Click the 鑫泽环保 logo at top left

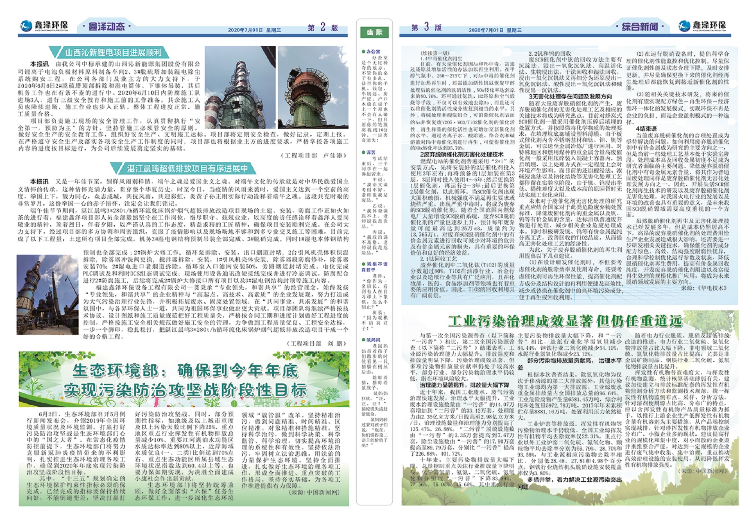[x=44, y=26]
